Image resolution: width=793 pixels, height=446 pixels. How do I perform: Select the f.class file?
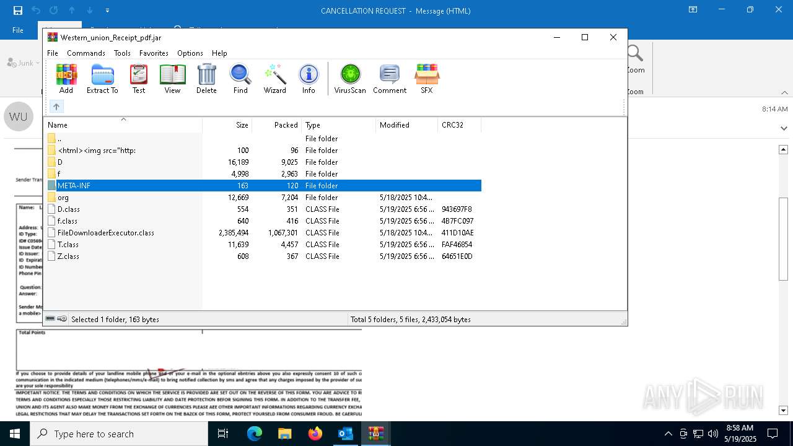tap(263, 221)
